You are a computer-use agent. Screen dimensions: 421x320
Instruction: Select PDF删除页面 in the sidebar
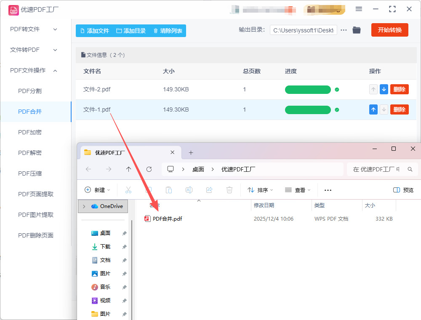point(36,235)
